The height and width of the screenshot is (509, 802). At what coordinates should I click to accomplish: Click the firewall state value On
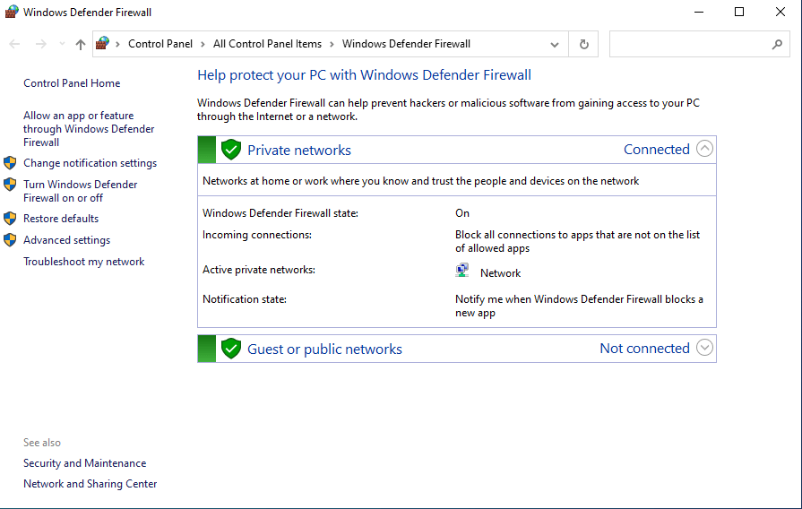click(x=462, y=213)
